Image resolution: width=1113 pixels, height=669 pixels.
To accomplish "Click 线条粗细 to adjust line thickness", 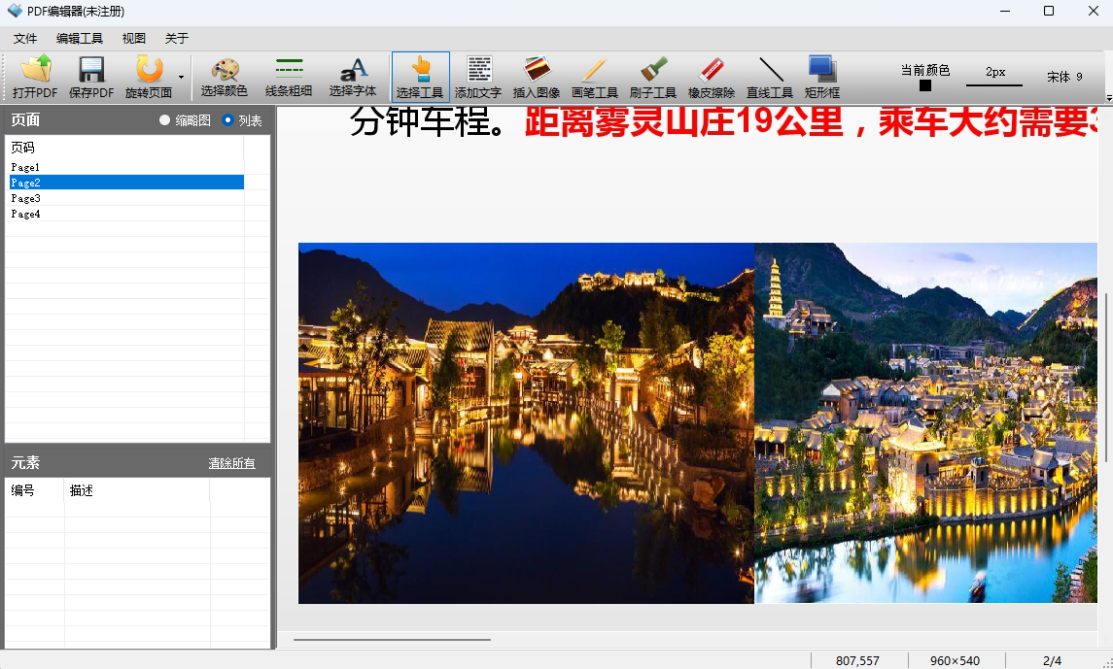I will (x=289, y=77).
